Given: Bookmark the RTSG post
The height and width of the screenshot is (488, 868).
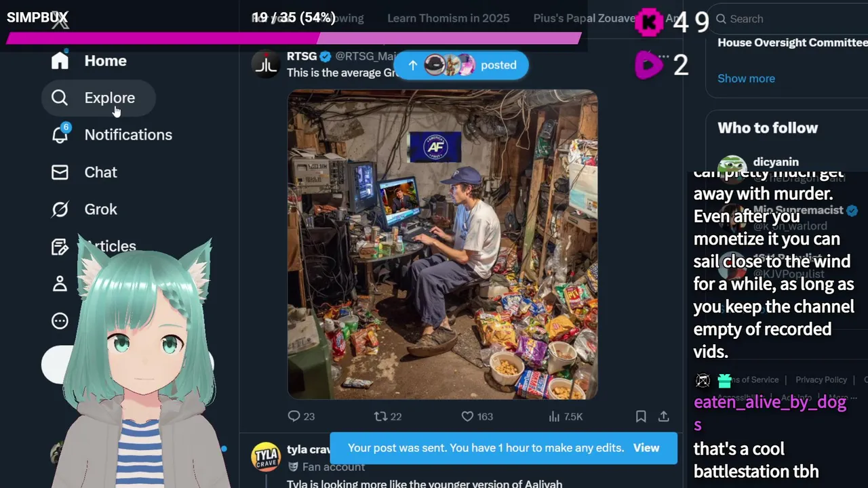Looking at the screenshot, I should pos(641,416).
